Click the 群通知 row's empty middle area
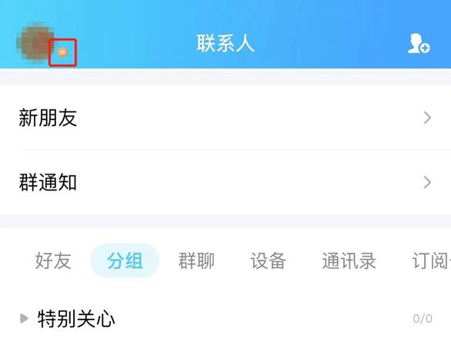Image resolution: width=451 pixels, height=338 pixels. pyautogui.click(x=247, y=182)
